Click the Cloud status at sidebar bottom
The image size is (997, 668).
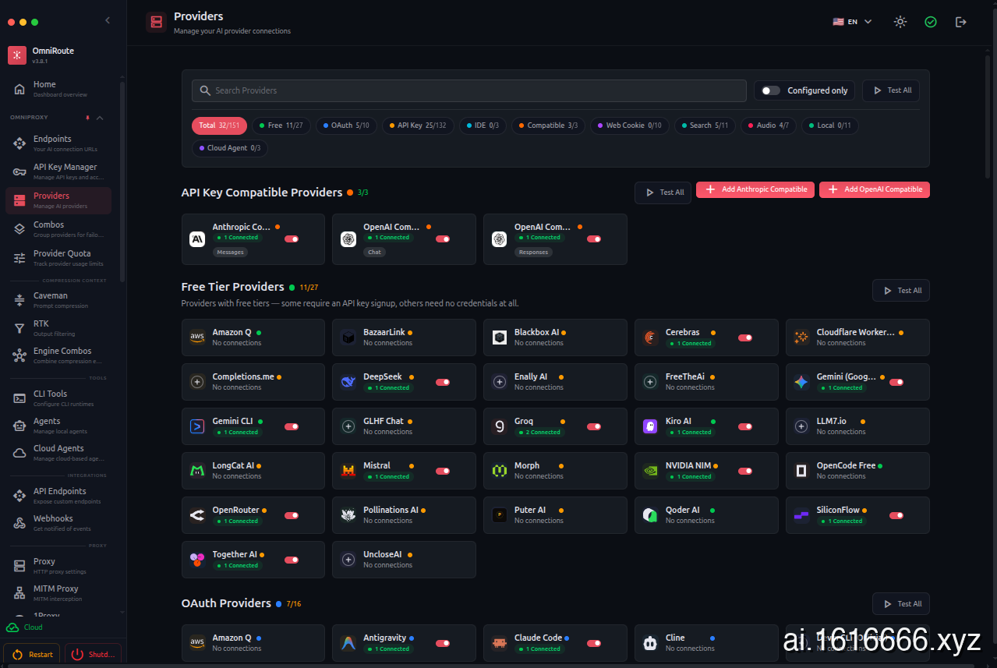point(25,627)
